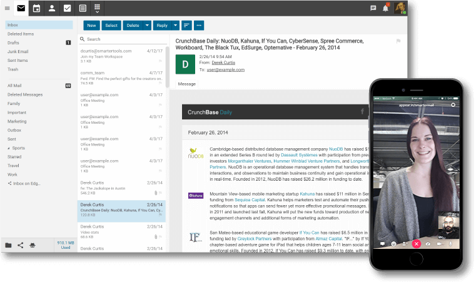Image resolution: width=476 pixels, height=282 pixels.
Task: Open the chat messages icon
Action: pyautogui.click(x=373, y=8)
